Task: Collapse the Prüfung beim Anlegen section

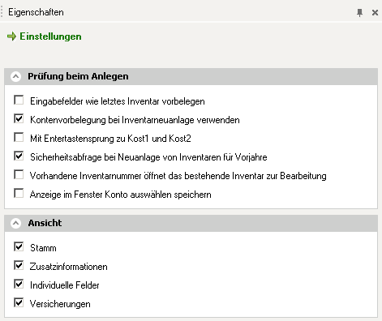Action: coord(15,76)
